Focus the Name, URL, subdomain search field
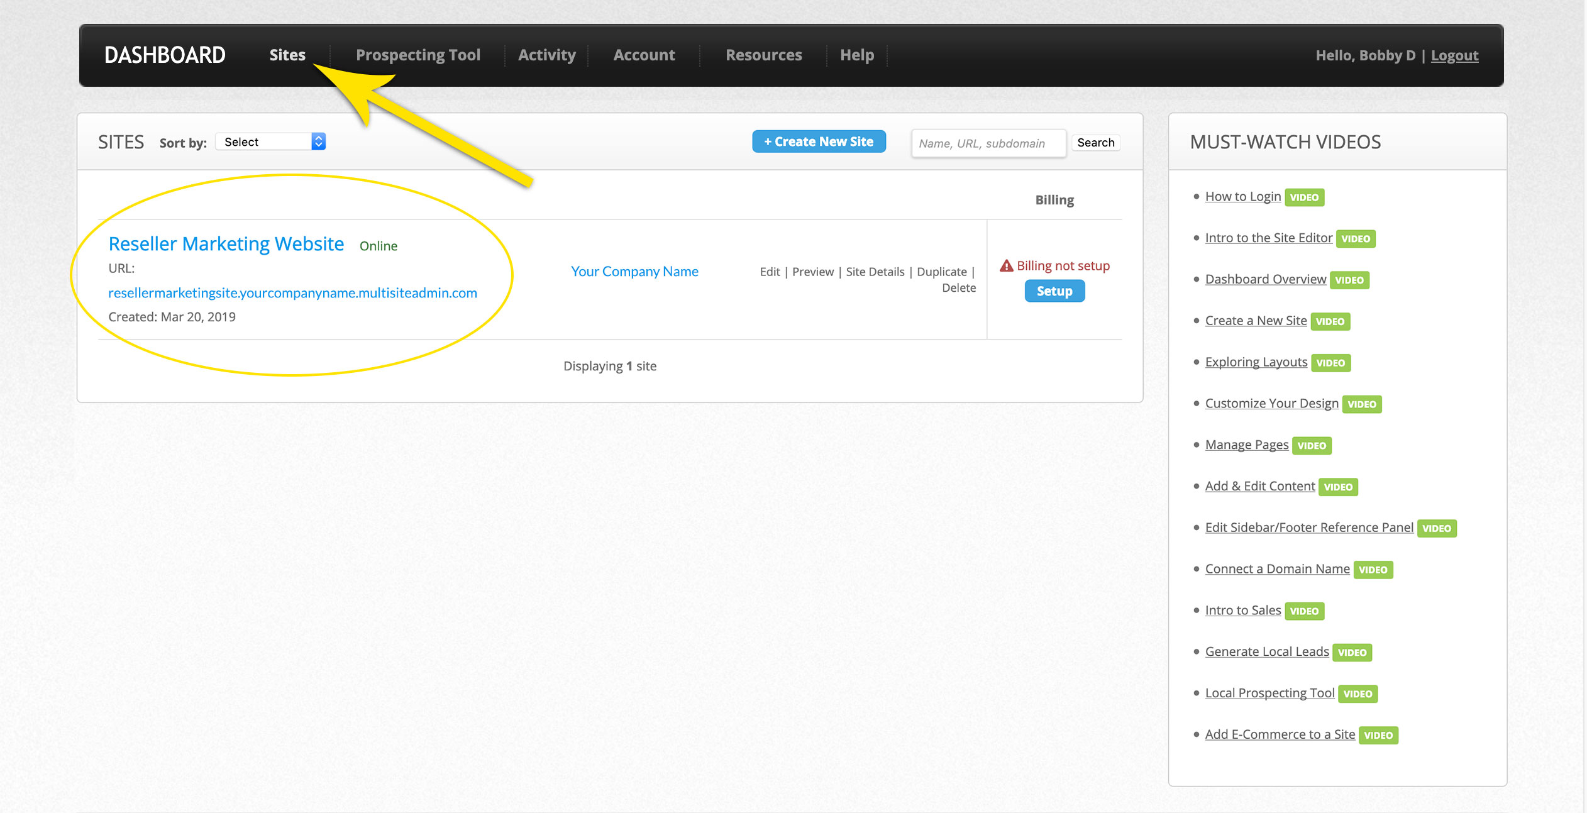1587x813 pixels. coord(988,143)
